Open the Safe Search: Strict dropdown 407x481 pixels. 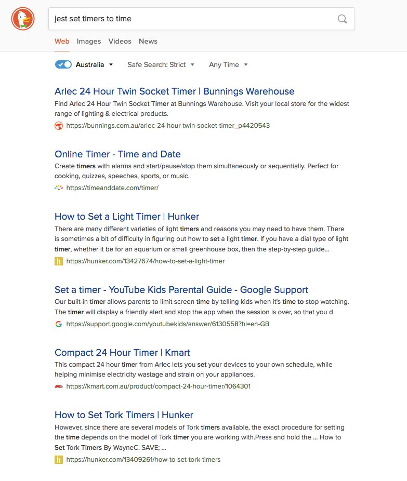(161, 65)
